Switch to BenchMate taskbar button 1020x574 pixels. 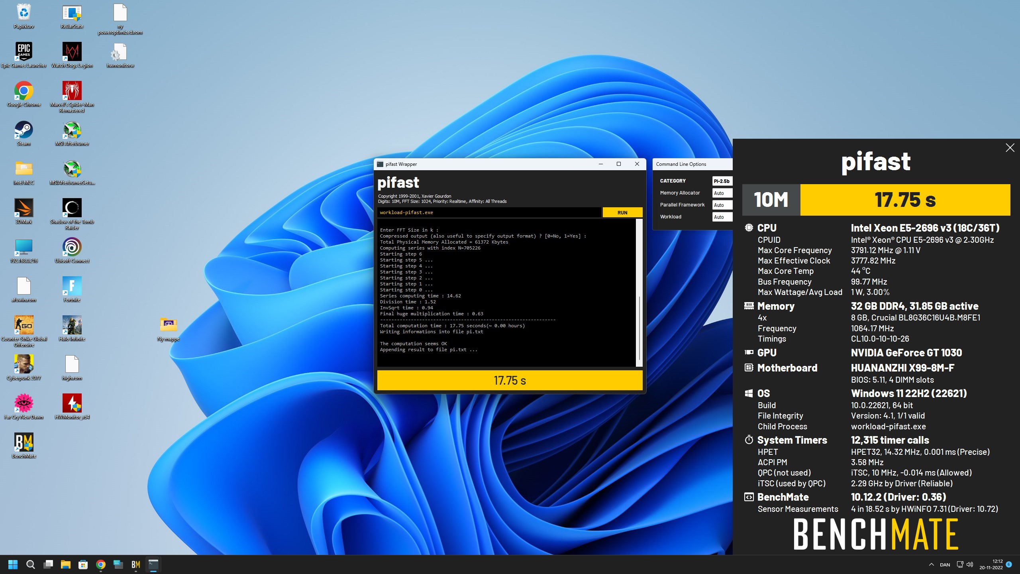point(136,564)
